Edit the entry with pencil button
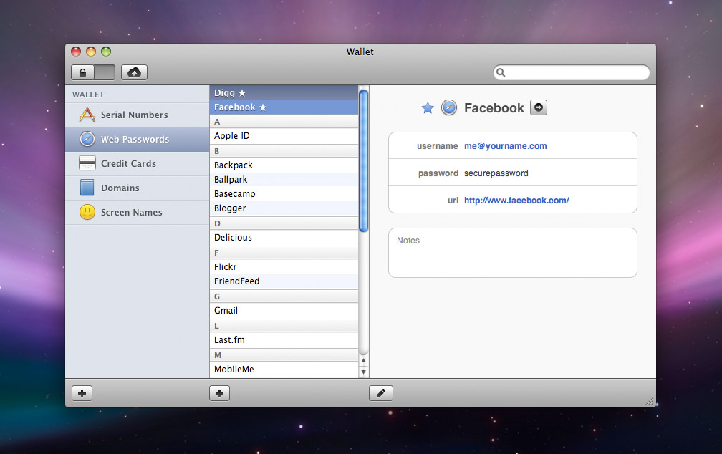 pyautogui.click(x=381, y=393)
